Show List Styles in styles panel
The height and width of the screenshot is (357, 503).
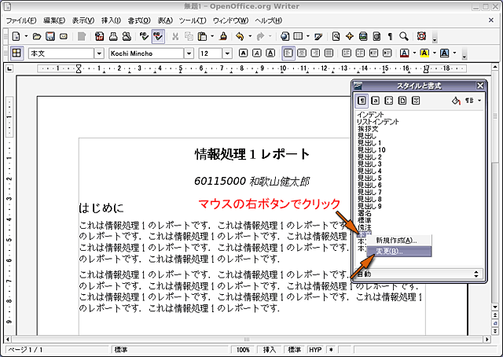[x=416, y=101]
